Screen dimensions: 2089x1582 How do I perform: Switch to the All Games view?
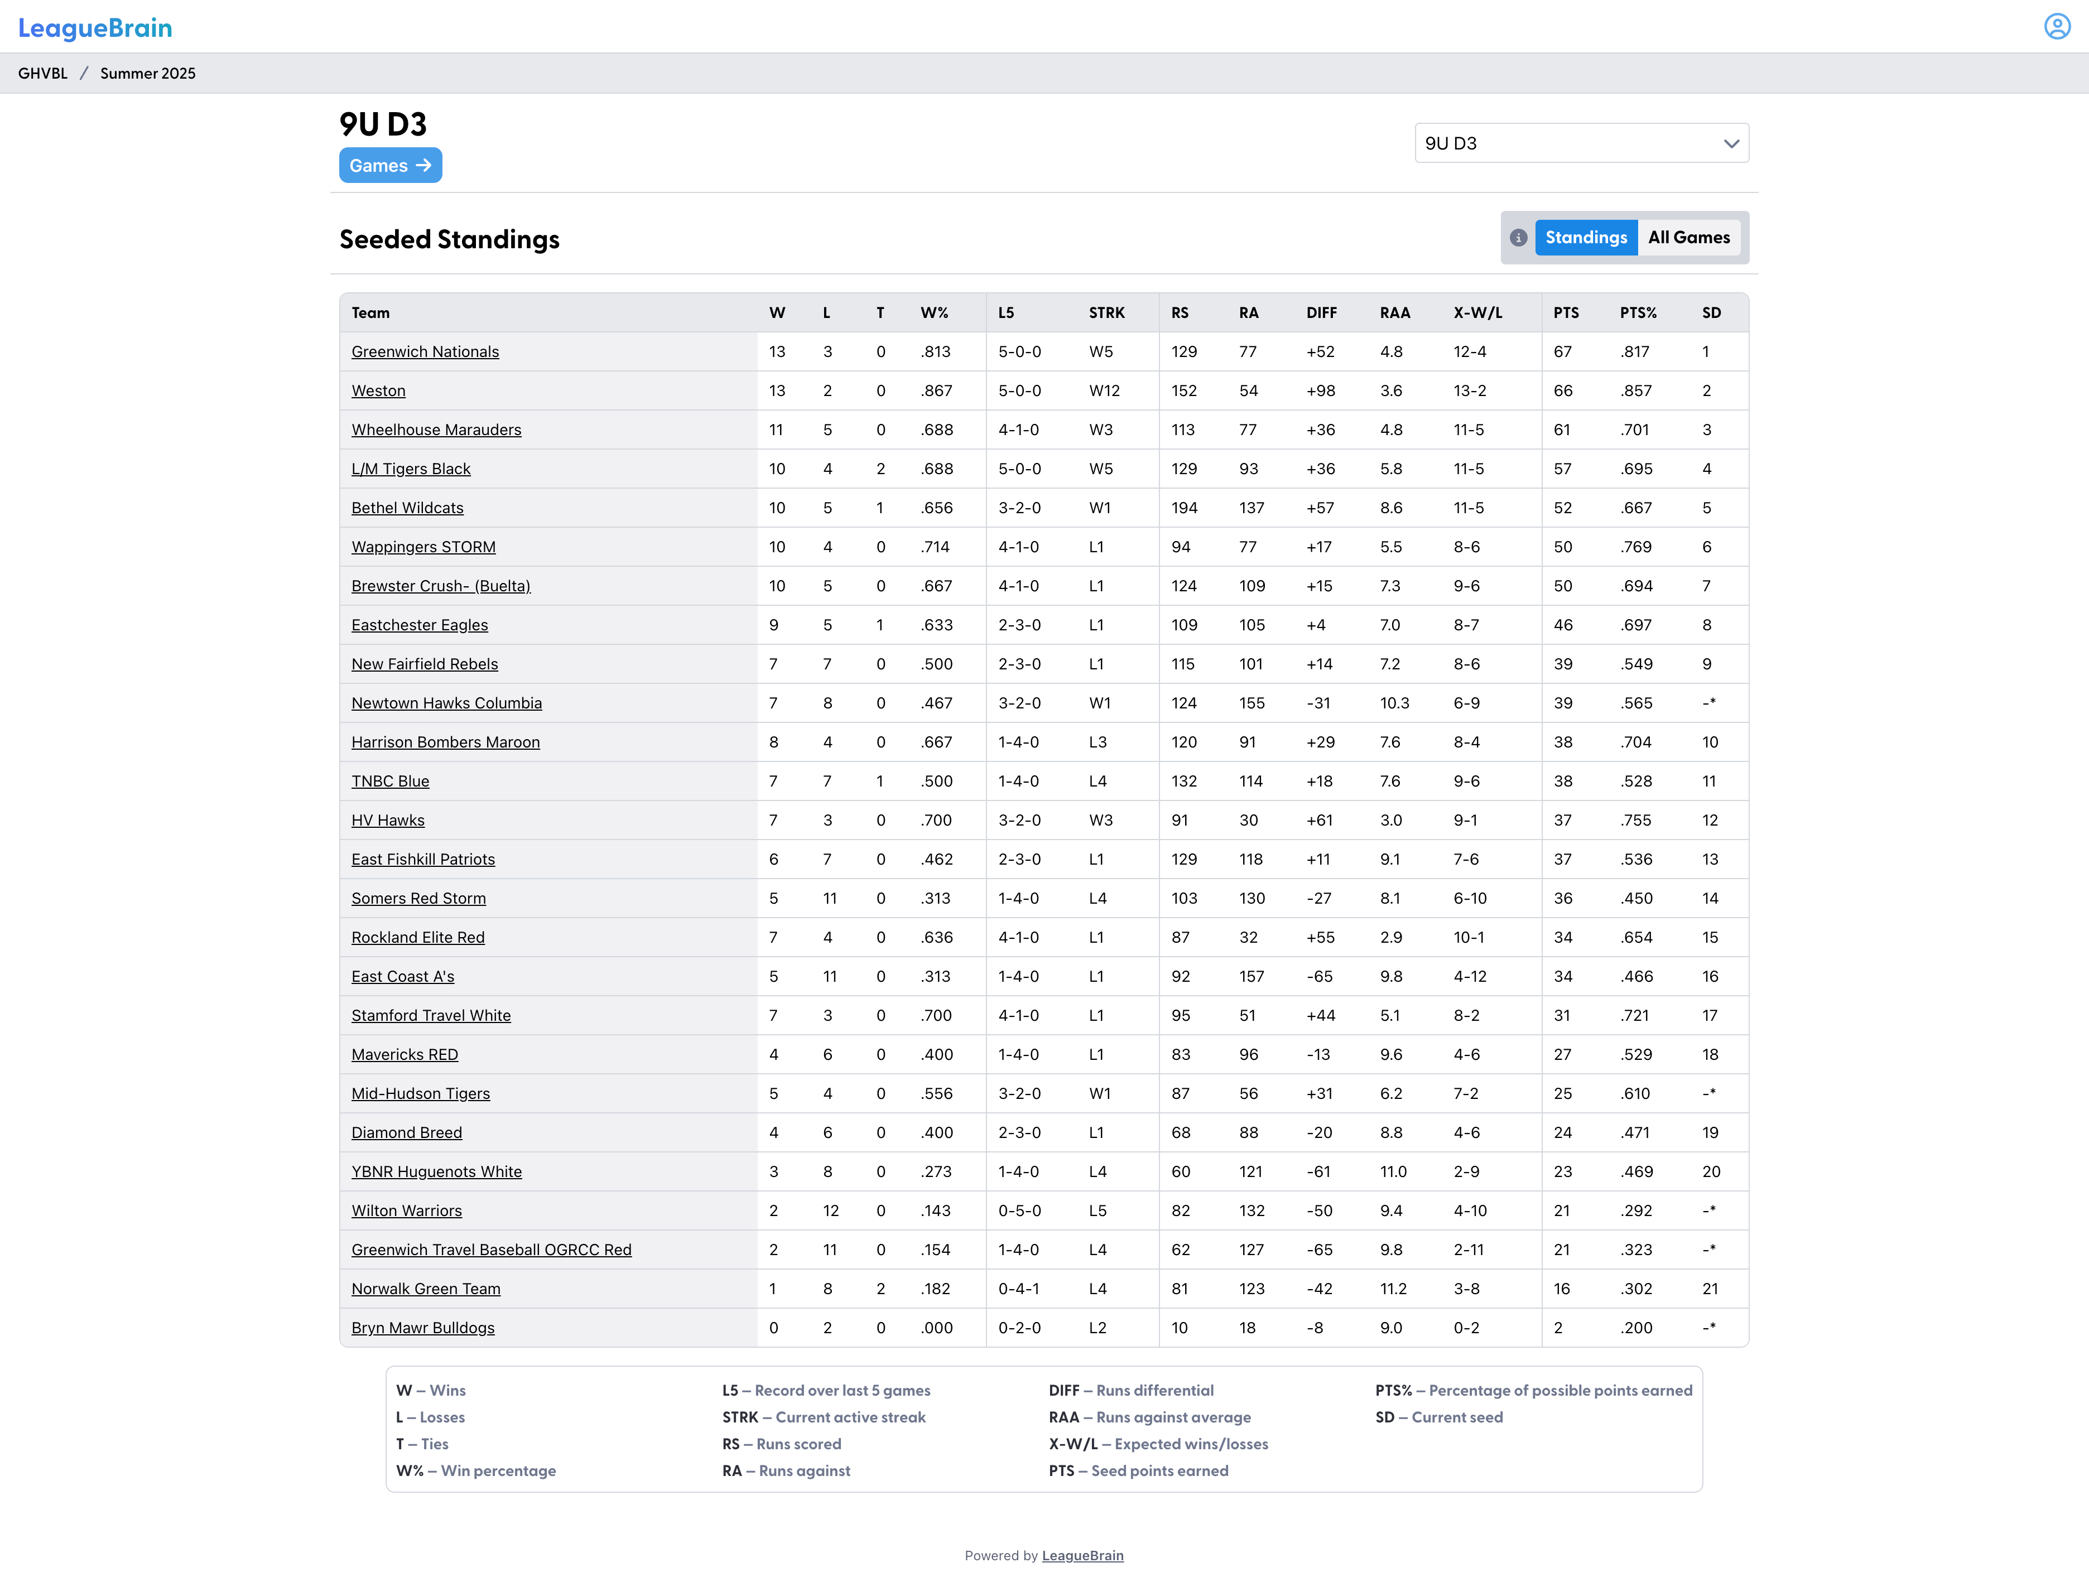point(1688,238)
